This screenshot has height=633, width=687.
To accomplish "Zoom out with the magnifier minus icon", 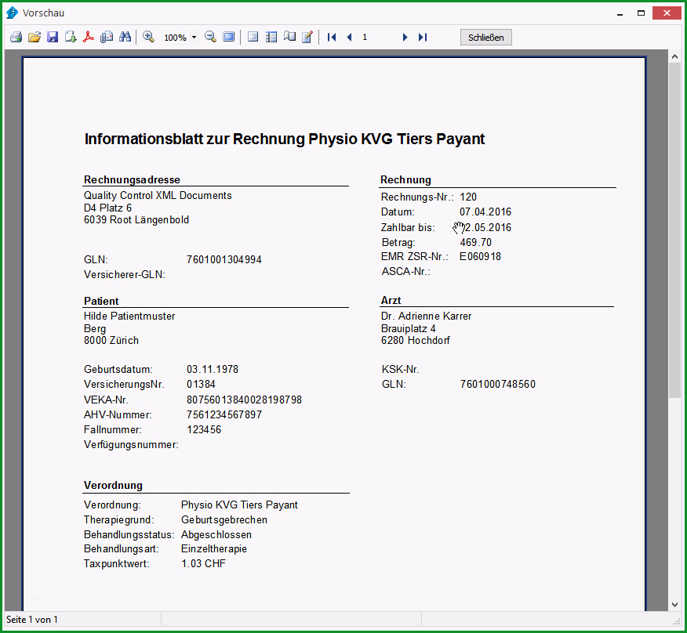I will coord(210,37).
